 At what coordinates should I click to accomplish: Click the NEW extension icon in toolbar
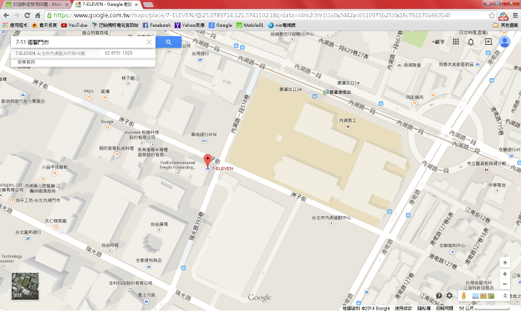point(504,16)
